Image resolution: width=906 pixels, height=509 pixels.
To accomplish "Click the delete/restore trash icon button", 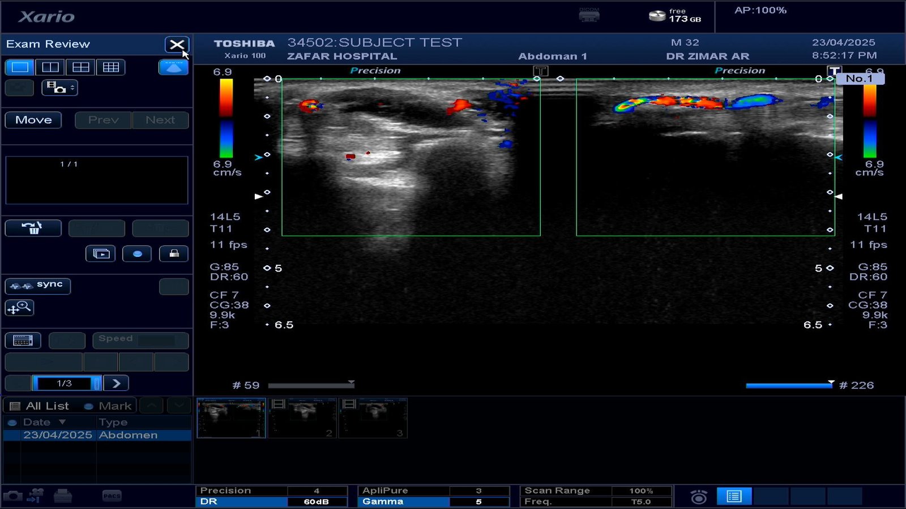I will 33,228.
